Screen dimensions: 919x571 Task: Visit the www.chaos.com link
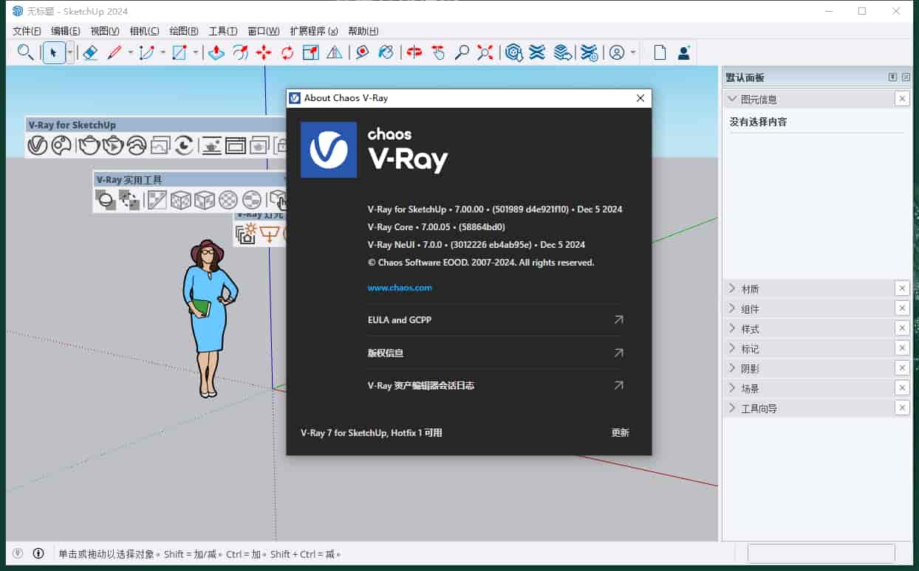coord(399,288)
